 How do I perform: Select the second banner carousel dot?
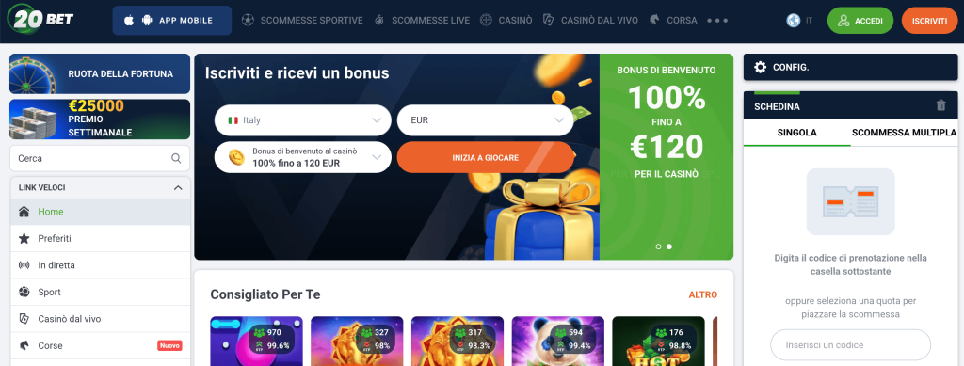click(669, 247)
